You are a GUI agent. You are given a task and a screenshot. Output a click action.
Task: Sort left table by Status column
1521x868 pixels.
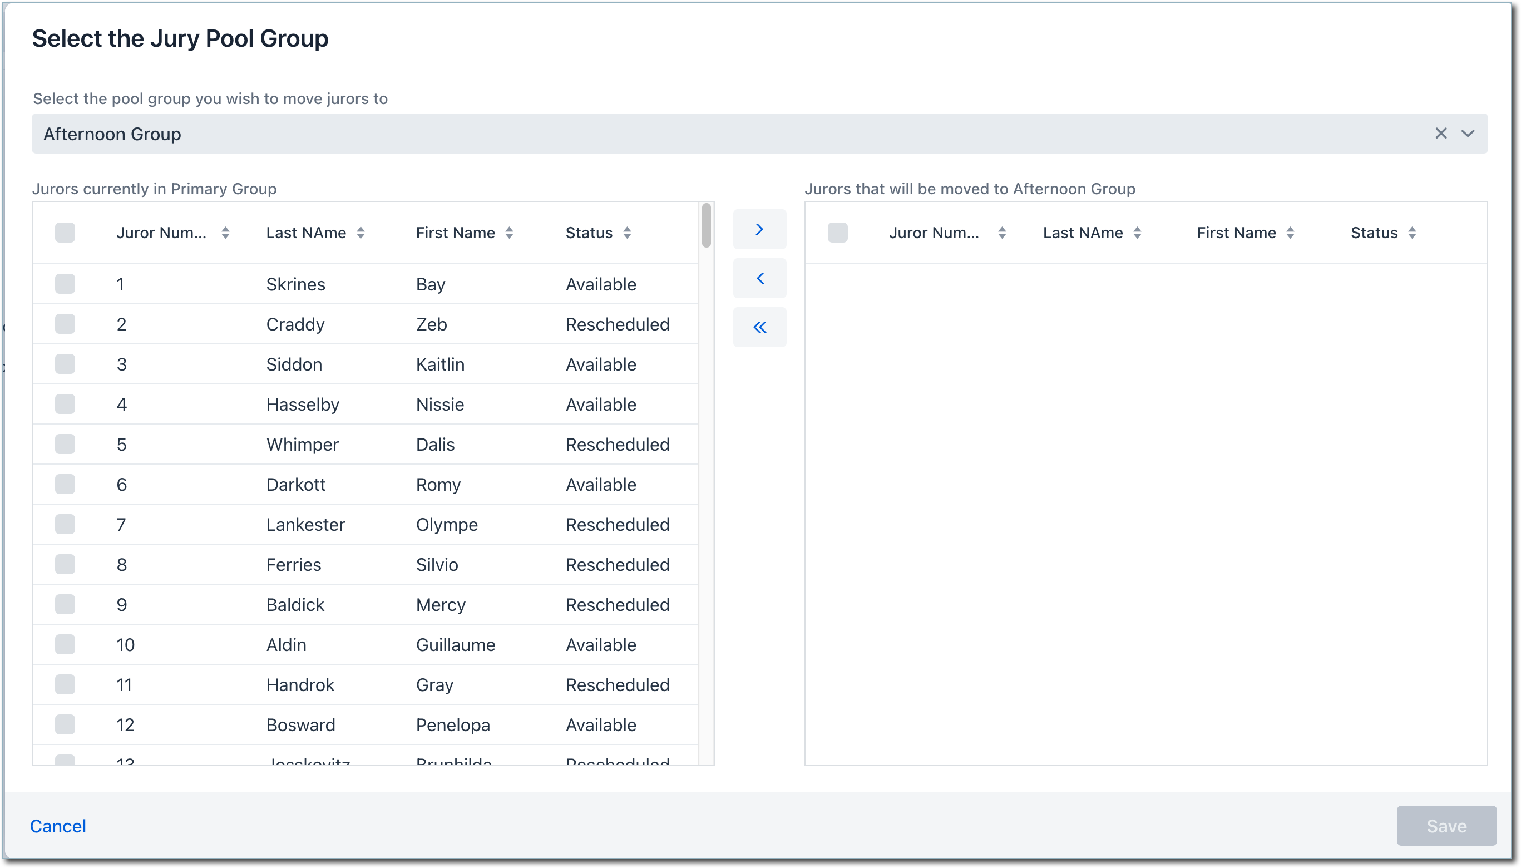[x=627, y=233]
